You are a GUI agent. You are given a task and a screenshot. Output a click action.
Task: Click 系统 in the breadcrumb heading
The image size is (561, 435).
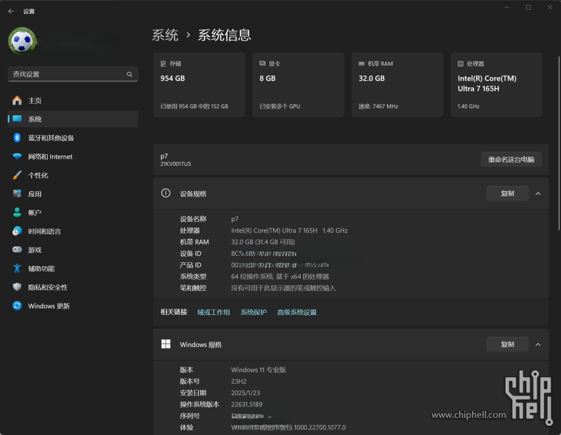pyautogui.click(x=165, y=35)
